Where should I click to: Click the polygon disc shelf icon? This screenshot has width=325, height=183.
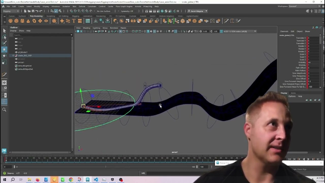coord(46,21)
